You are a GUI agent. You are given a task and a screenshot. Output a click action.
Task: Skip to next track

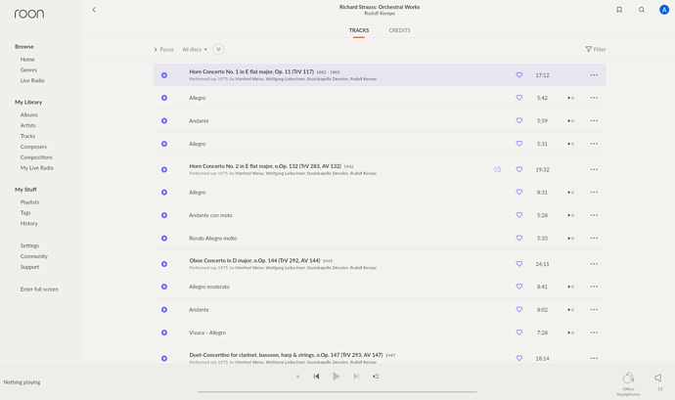pyautogui.click(x=356, y=377)
